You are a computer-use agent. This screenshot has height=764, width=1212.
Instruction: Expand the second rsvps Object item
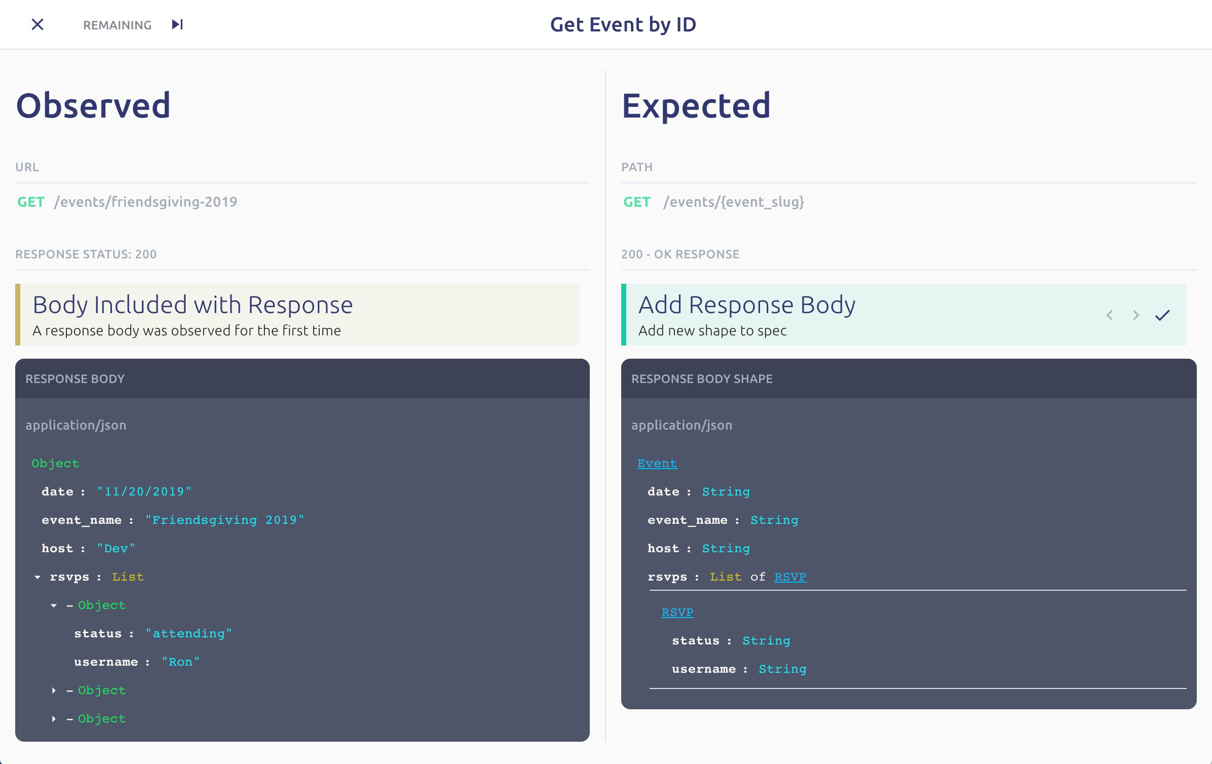[54, 691]
